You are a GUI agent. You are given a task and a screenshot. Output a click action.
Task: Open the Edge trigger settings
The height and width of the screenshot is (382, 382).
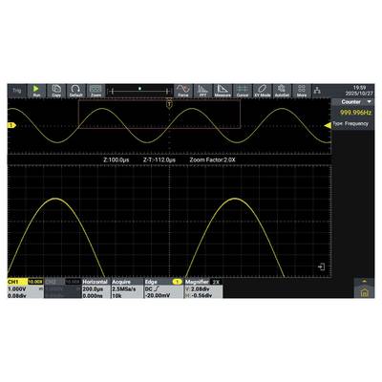tap(163, 288)
